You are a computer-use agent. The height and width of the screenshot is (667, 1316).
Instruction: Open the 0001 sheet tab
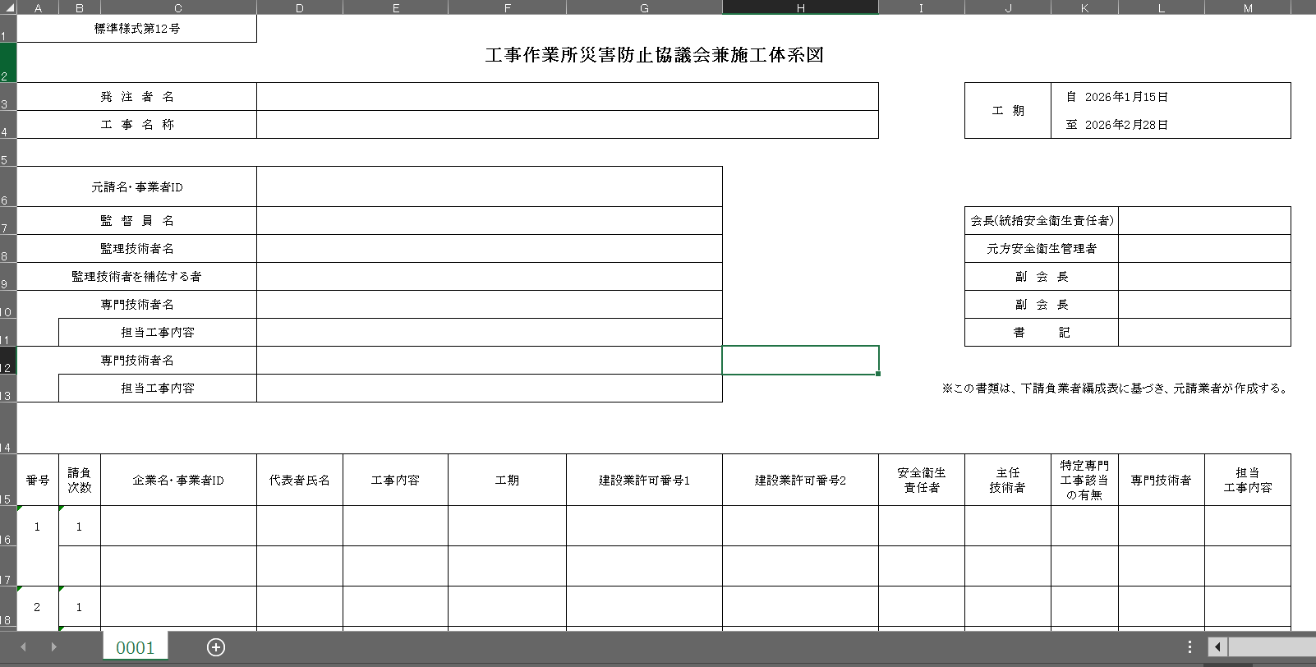(135, 647)
